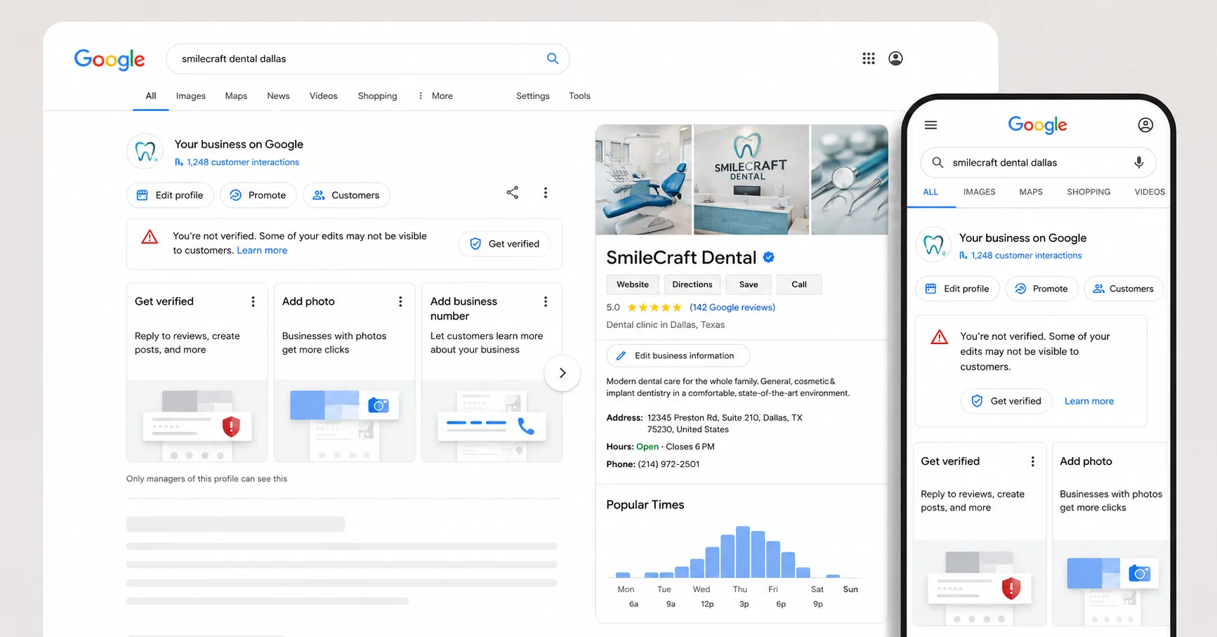Click the phone account profile icon
Screen dimensions: 1217x637
click(x=1145, y=125)
